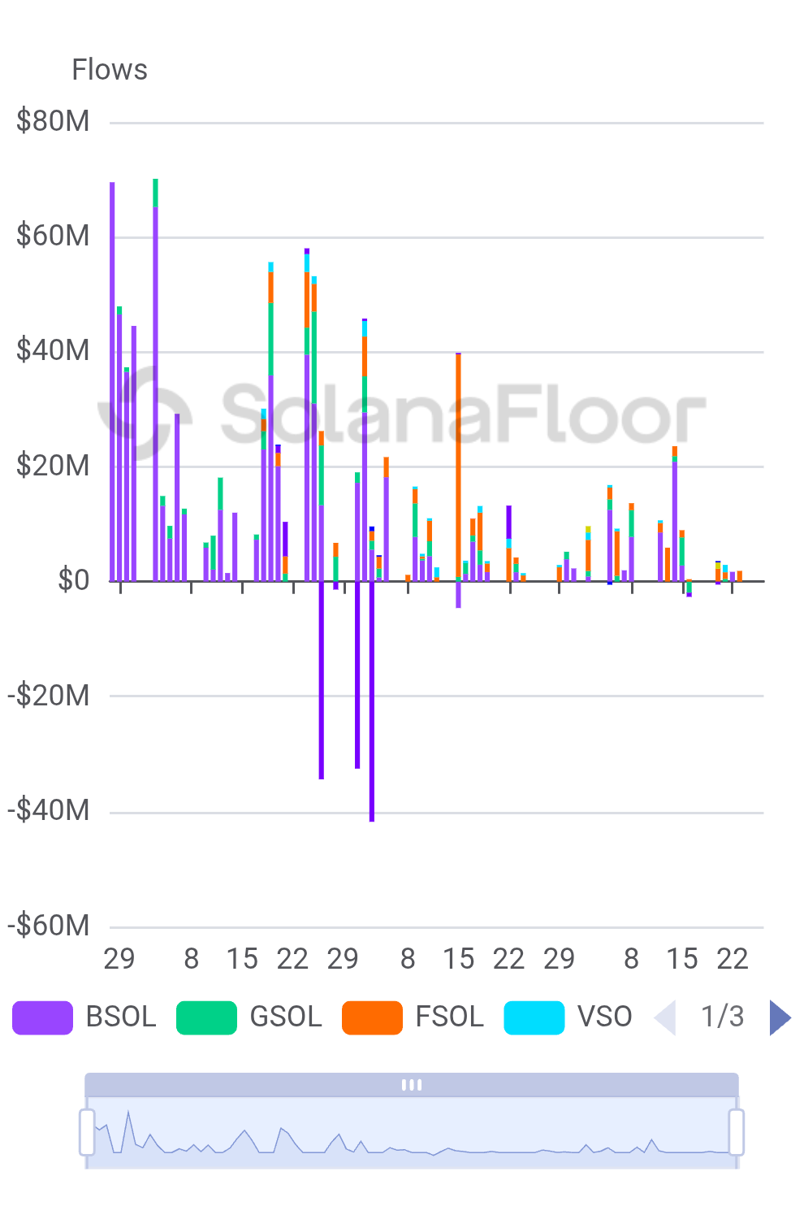Click the zoom bar top grip icon
The height and width of the screenshot is (1219, 804).
(412, 1085)
